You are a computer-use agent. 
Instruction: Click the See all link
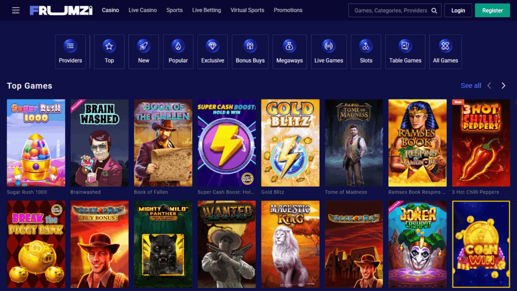[471, 86]
